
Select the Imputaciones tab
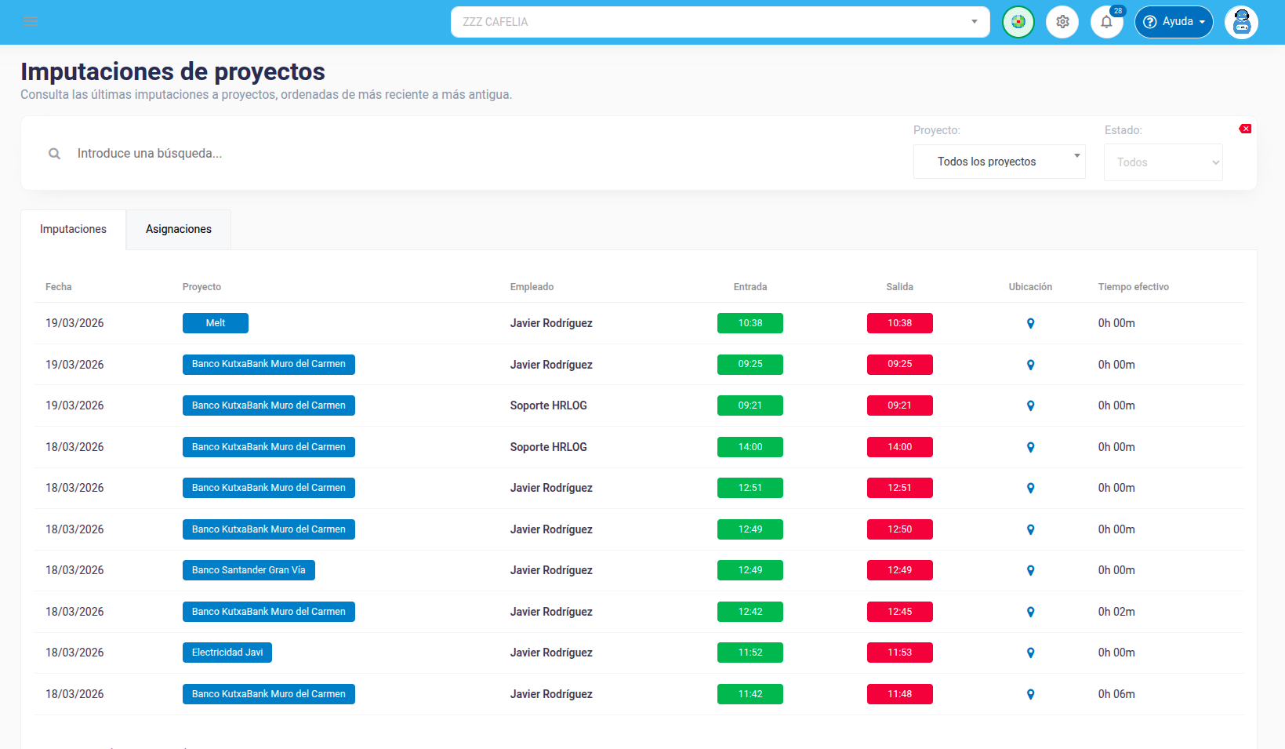(x=73, y=229)
